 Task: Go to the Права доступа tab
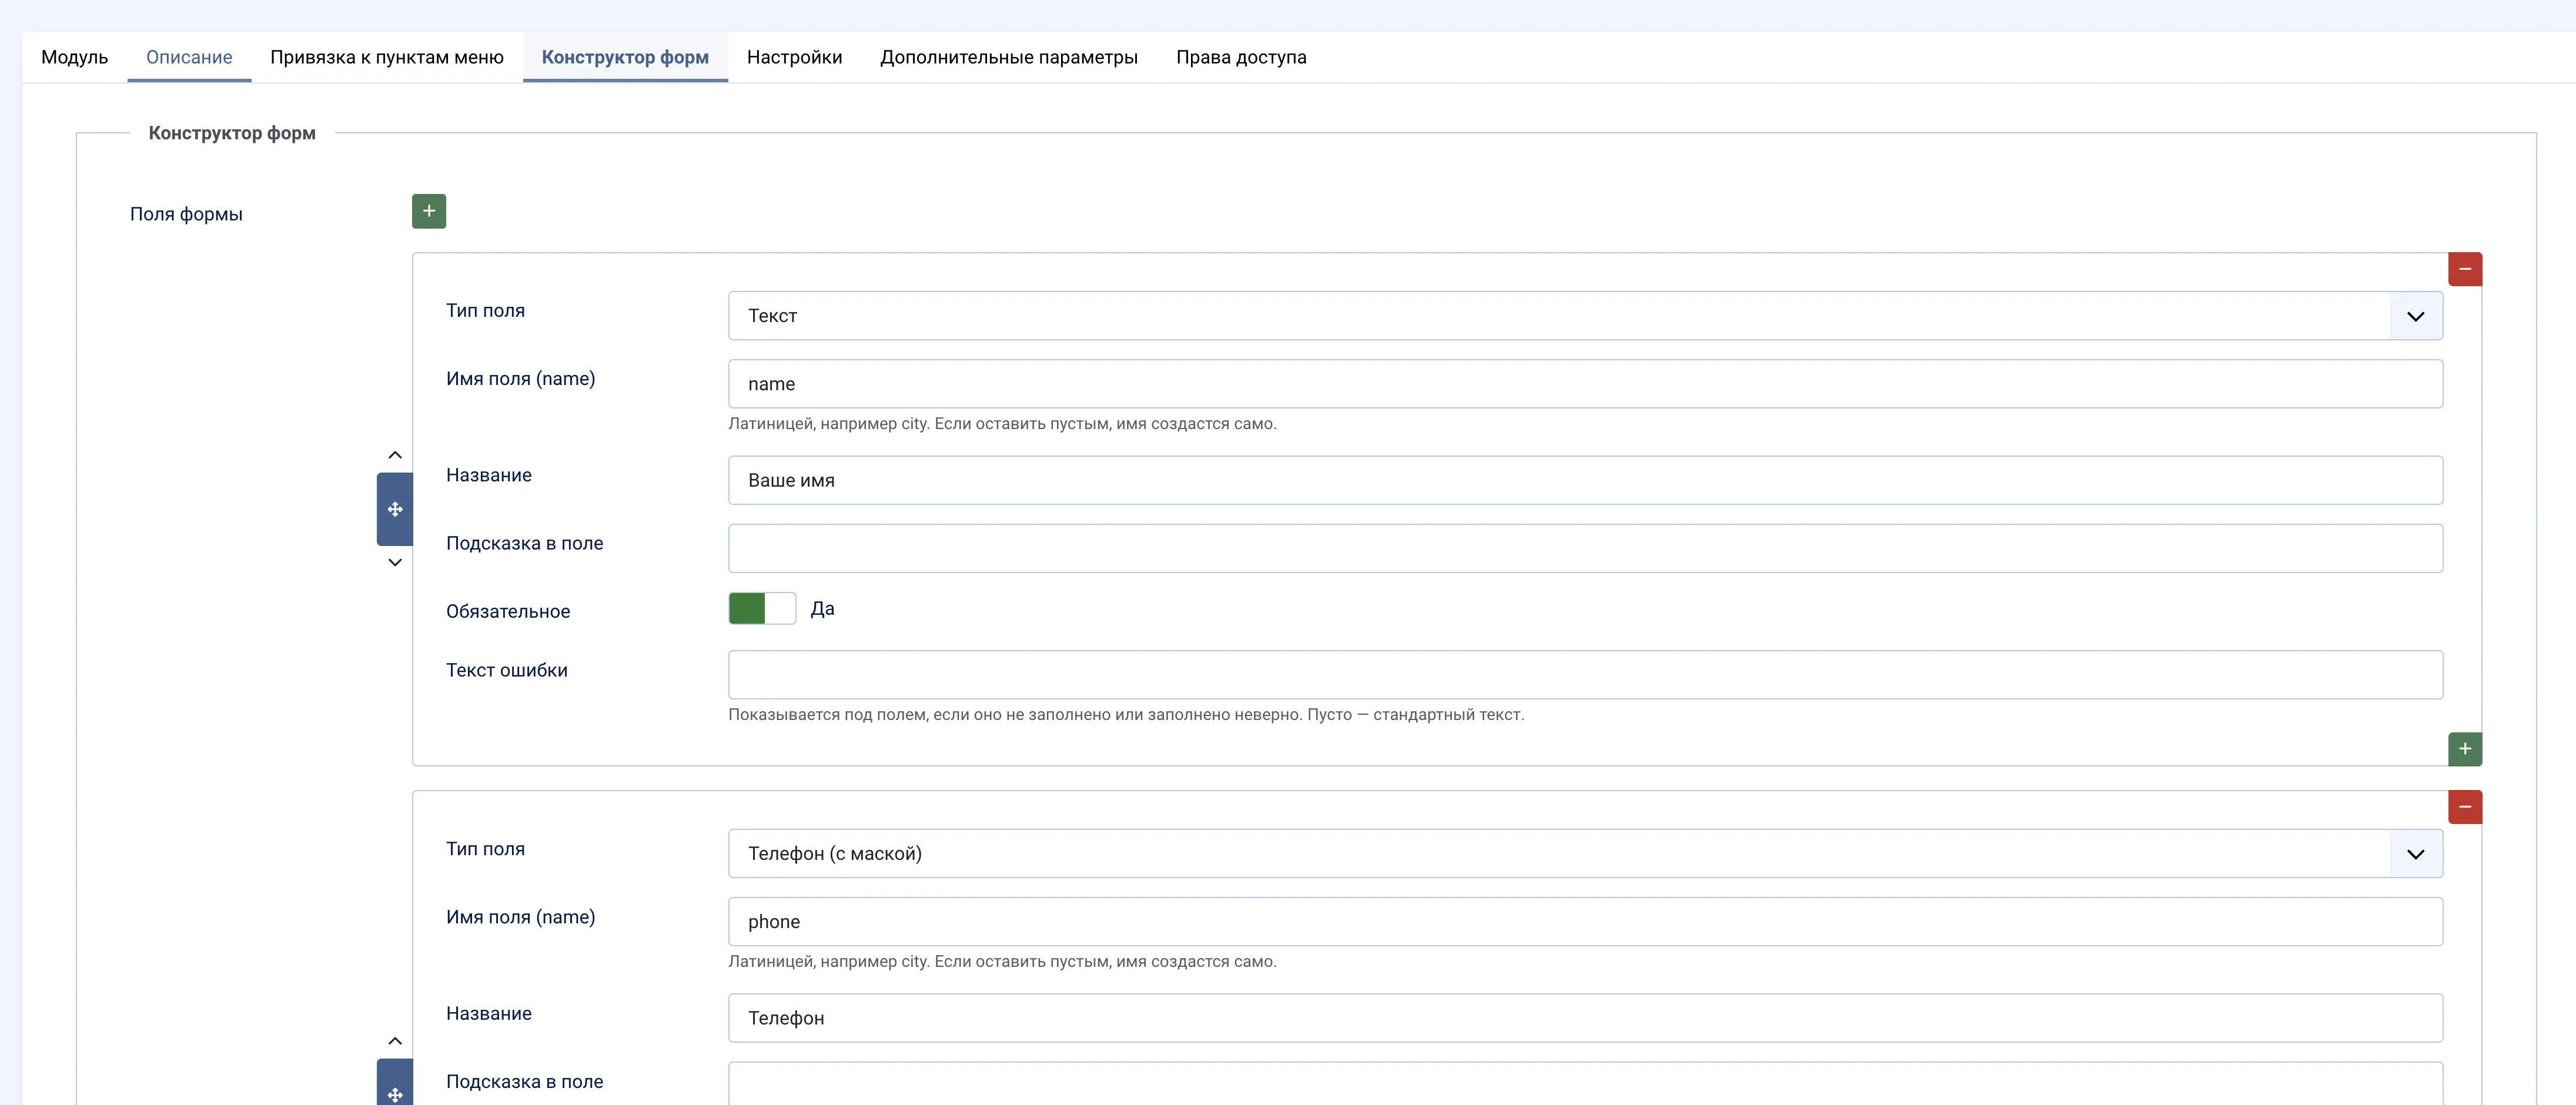point(1241,57)
